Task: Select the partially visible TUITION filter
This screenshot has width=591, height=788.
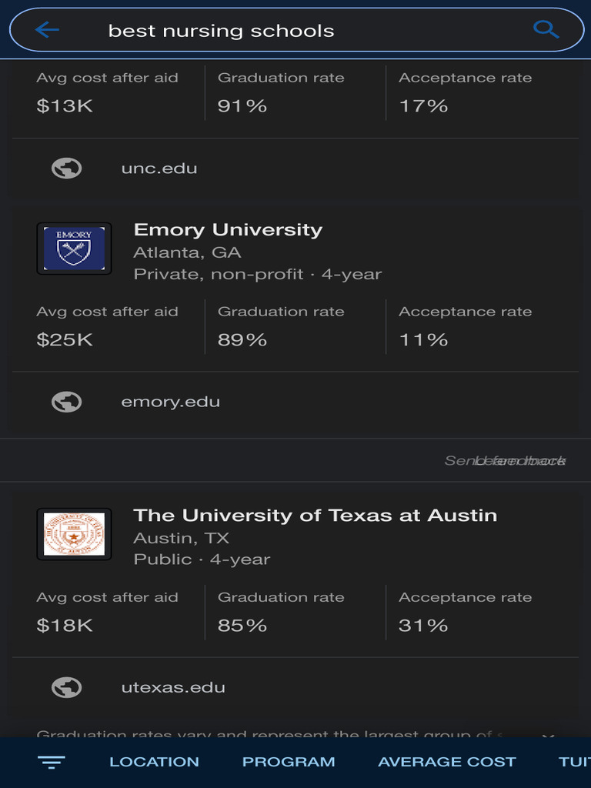Action: tap(574, 762)
